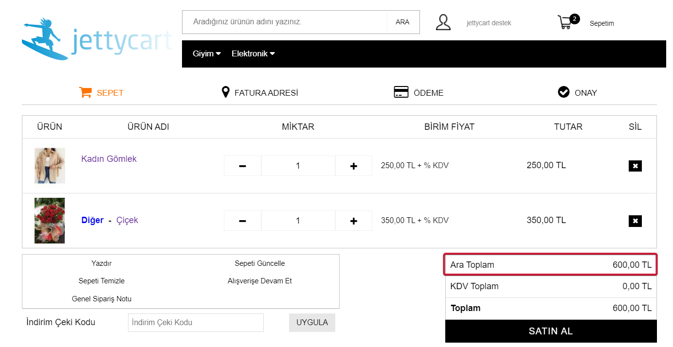
Task: Click the SİL column header
Action: click(x=635, y=127)
